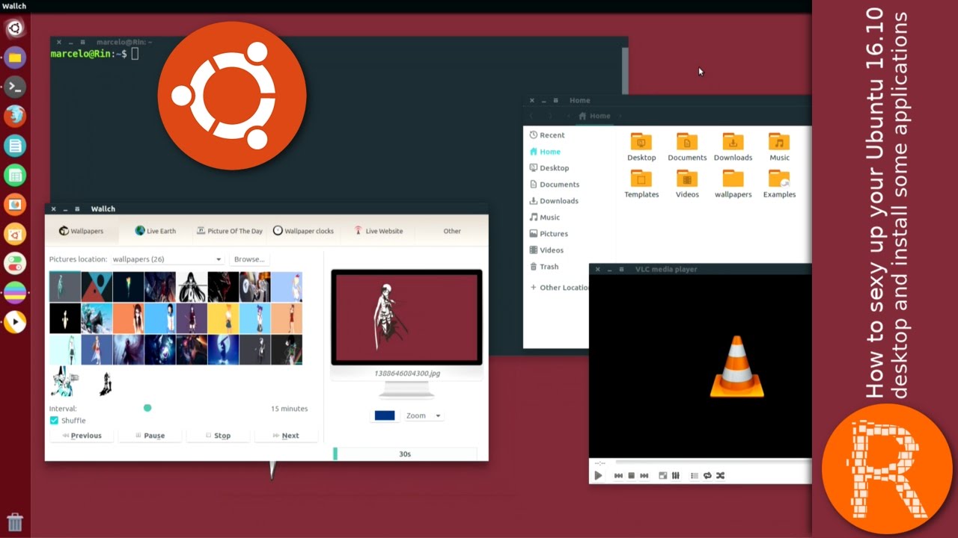958x538 pixels.
Task: Open Ubuntu Dash from the launcher
Action: point(15,28)
